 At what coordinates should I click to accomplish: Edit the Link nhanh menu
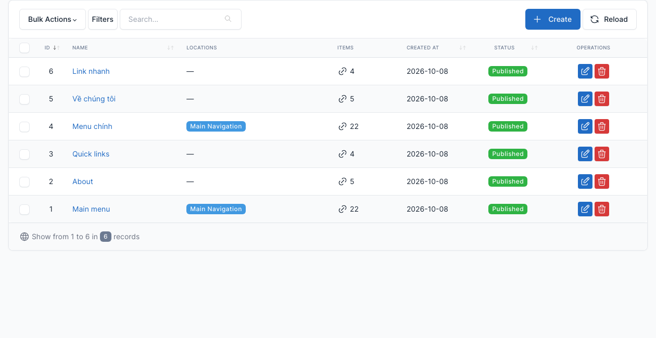click(585, 71)
